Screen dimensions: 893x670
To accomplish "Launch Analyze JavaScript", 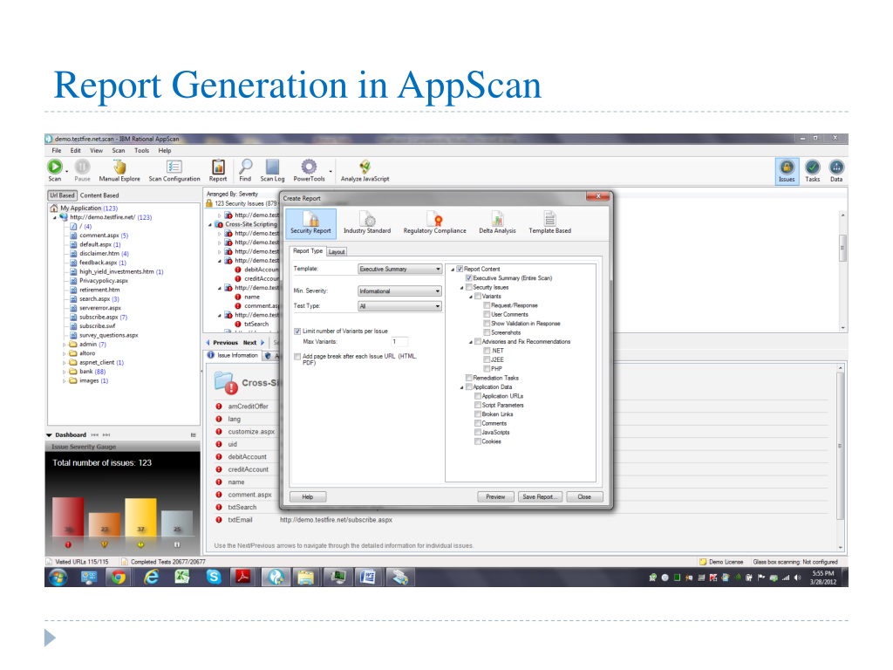I will (x=365, y=170).
